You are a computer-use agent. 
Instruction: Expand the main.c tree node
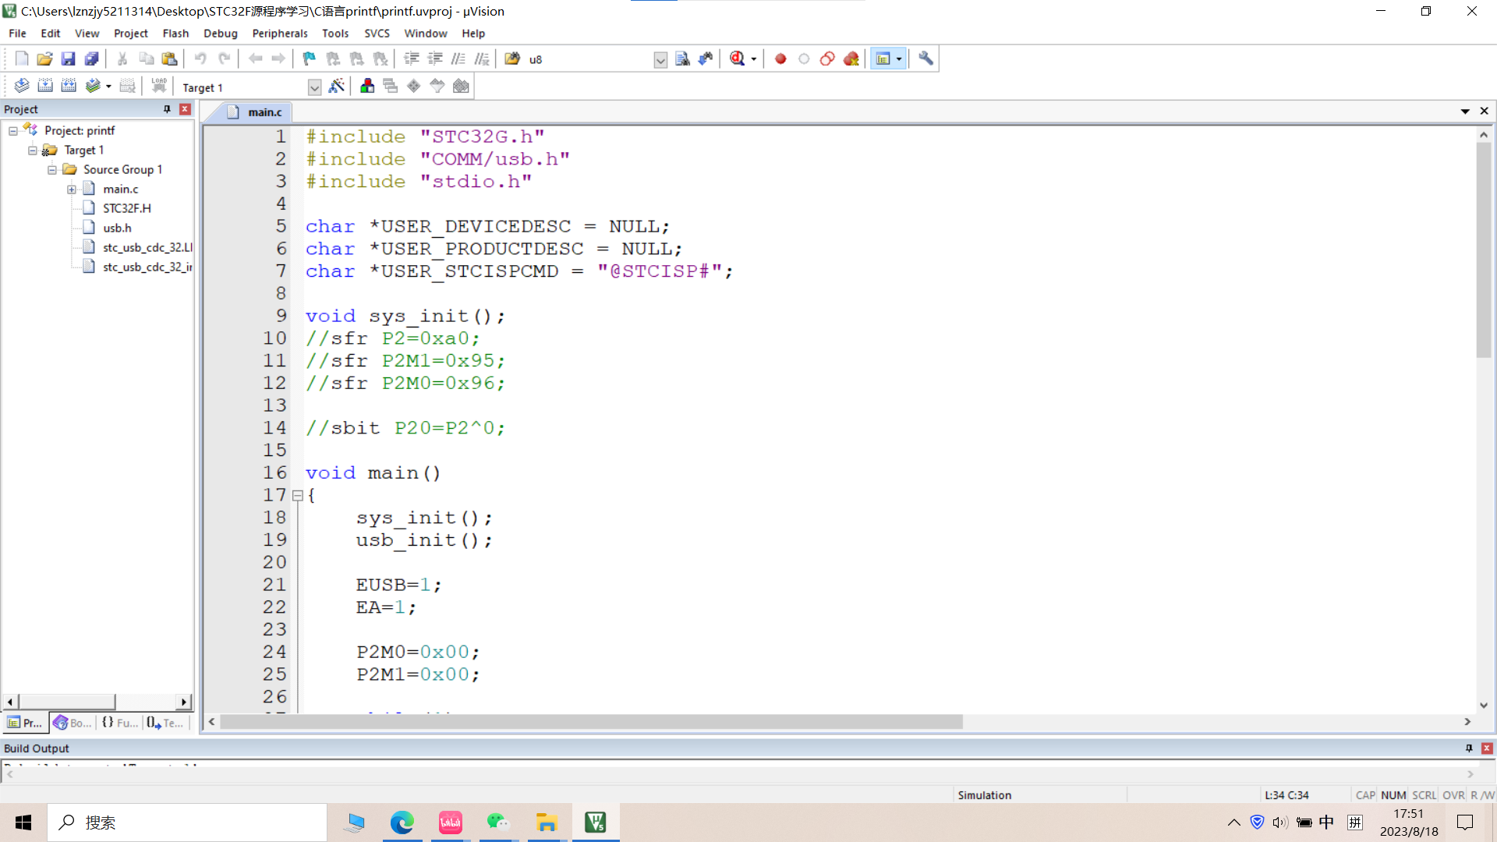72,189
